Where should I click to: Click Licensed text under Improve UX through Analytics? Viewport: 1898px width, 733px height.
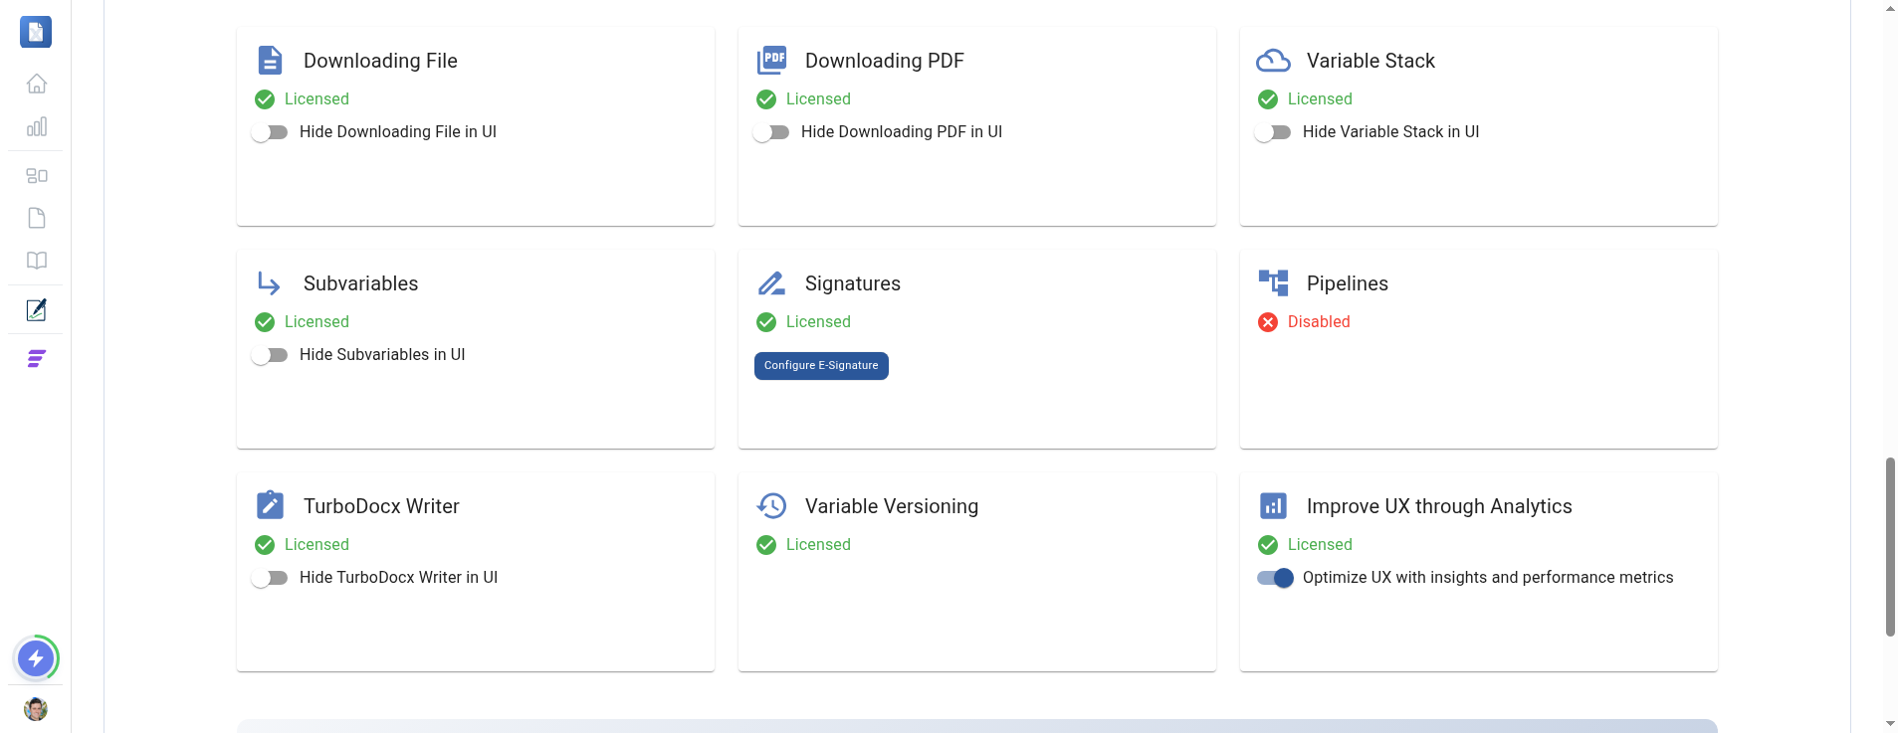[1320, 545]
